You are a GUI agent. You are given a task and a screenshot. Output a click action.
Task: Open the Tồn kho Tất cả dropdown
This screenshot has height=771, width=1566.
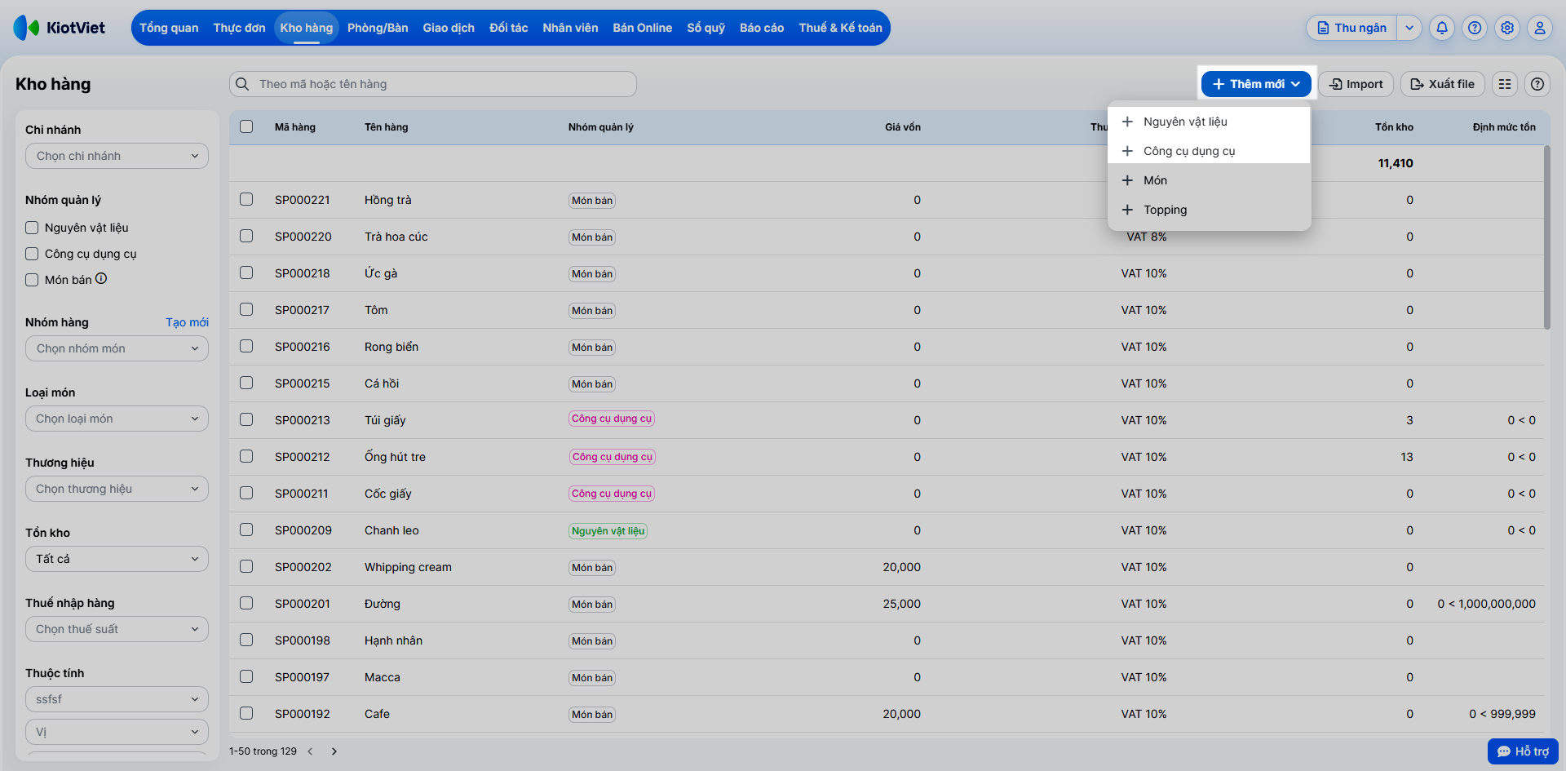pyautogui.click(x=117, y=559)
